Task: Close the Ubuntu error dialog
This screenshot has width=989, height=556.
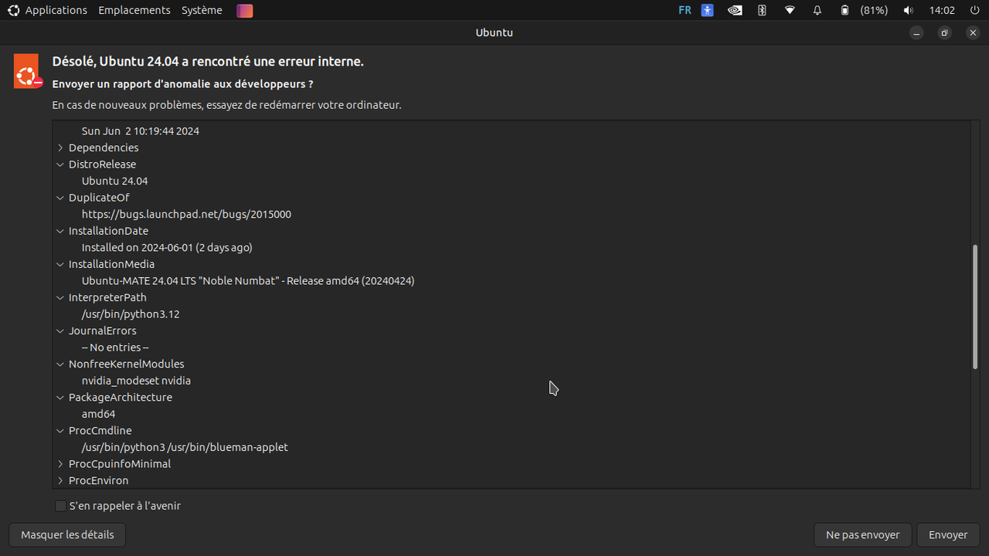Action: (x=973, y=32)
